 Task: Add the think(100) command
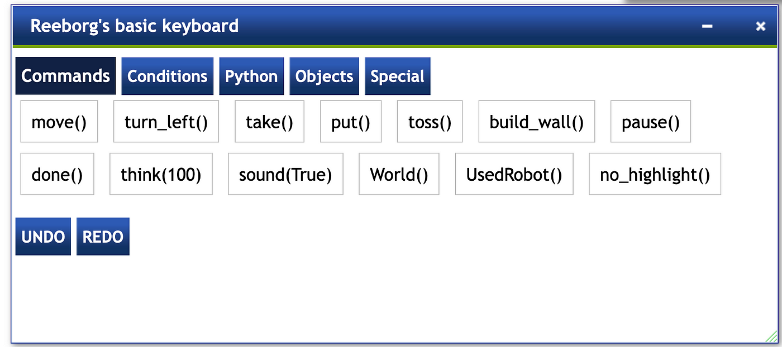tap(161, 174)
